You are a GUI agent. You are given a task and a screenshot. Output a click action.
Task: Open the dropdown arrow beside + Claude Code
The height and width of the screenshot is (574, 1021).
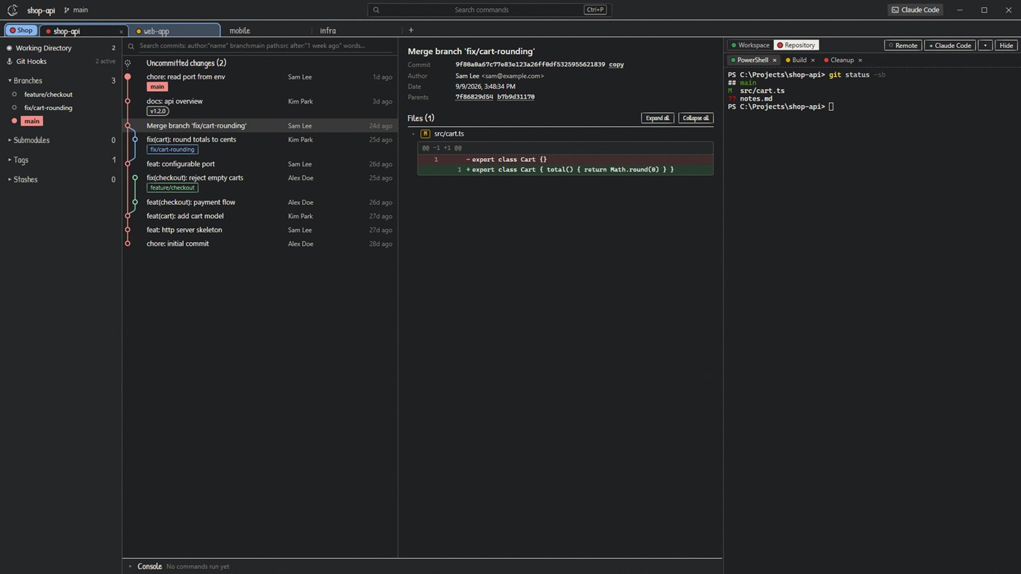(x=985, y=45)
